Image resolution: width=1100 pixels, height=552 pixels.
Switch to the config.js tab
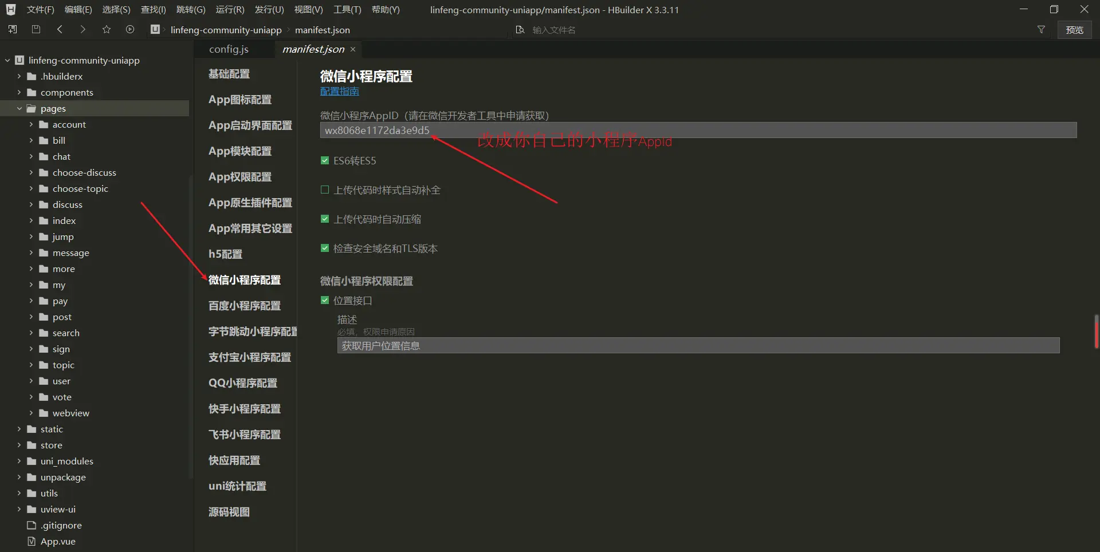229,49
